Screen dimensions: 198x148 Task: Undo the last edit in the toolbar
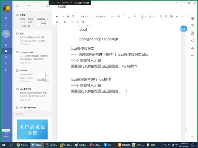point(57,16)
